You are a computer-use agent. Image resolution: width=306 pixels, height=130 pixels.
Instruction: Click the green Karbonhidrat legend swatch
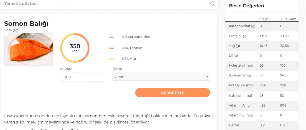(x=111, y=37)
